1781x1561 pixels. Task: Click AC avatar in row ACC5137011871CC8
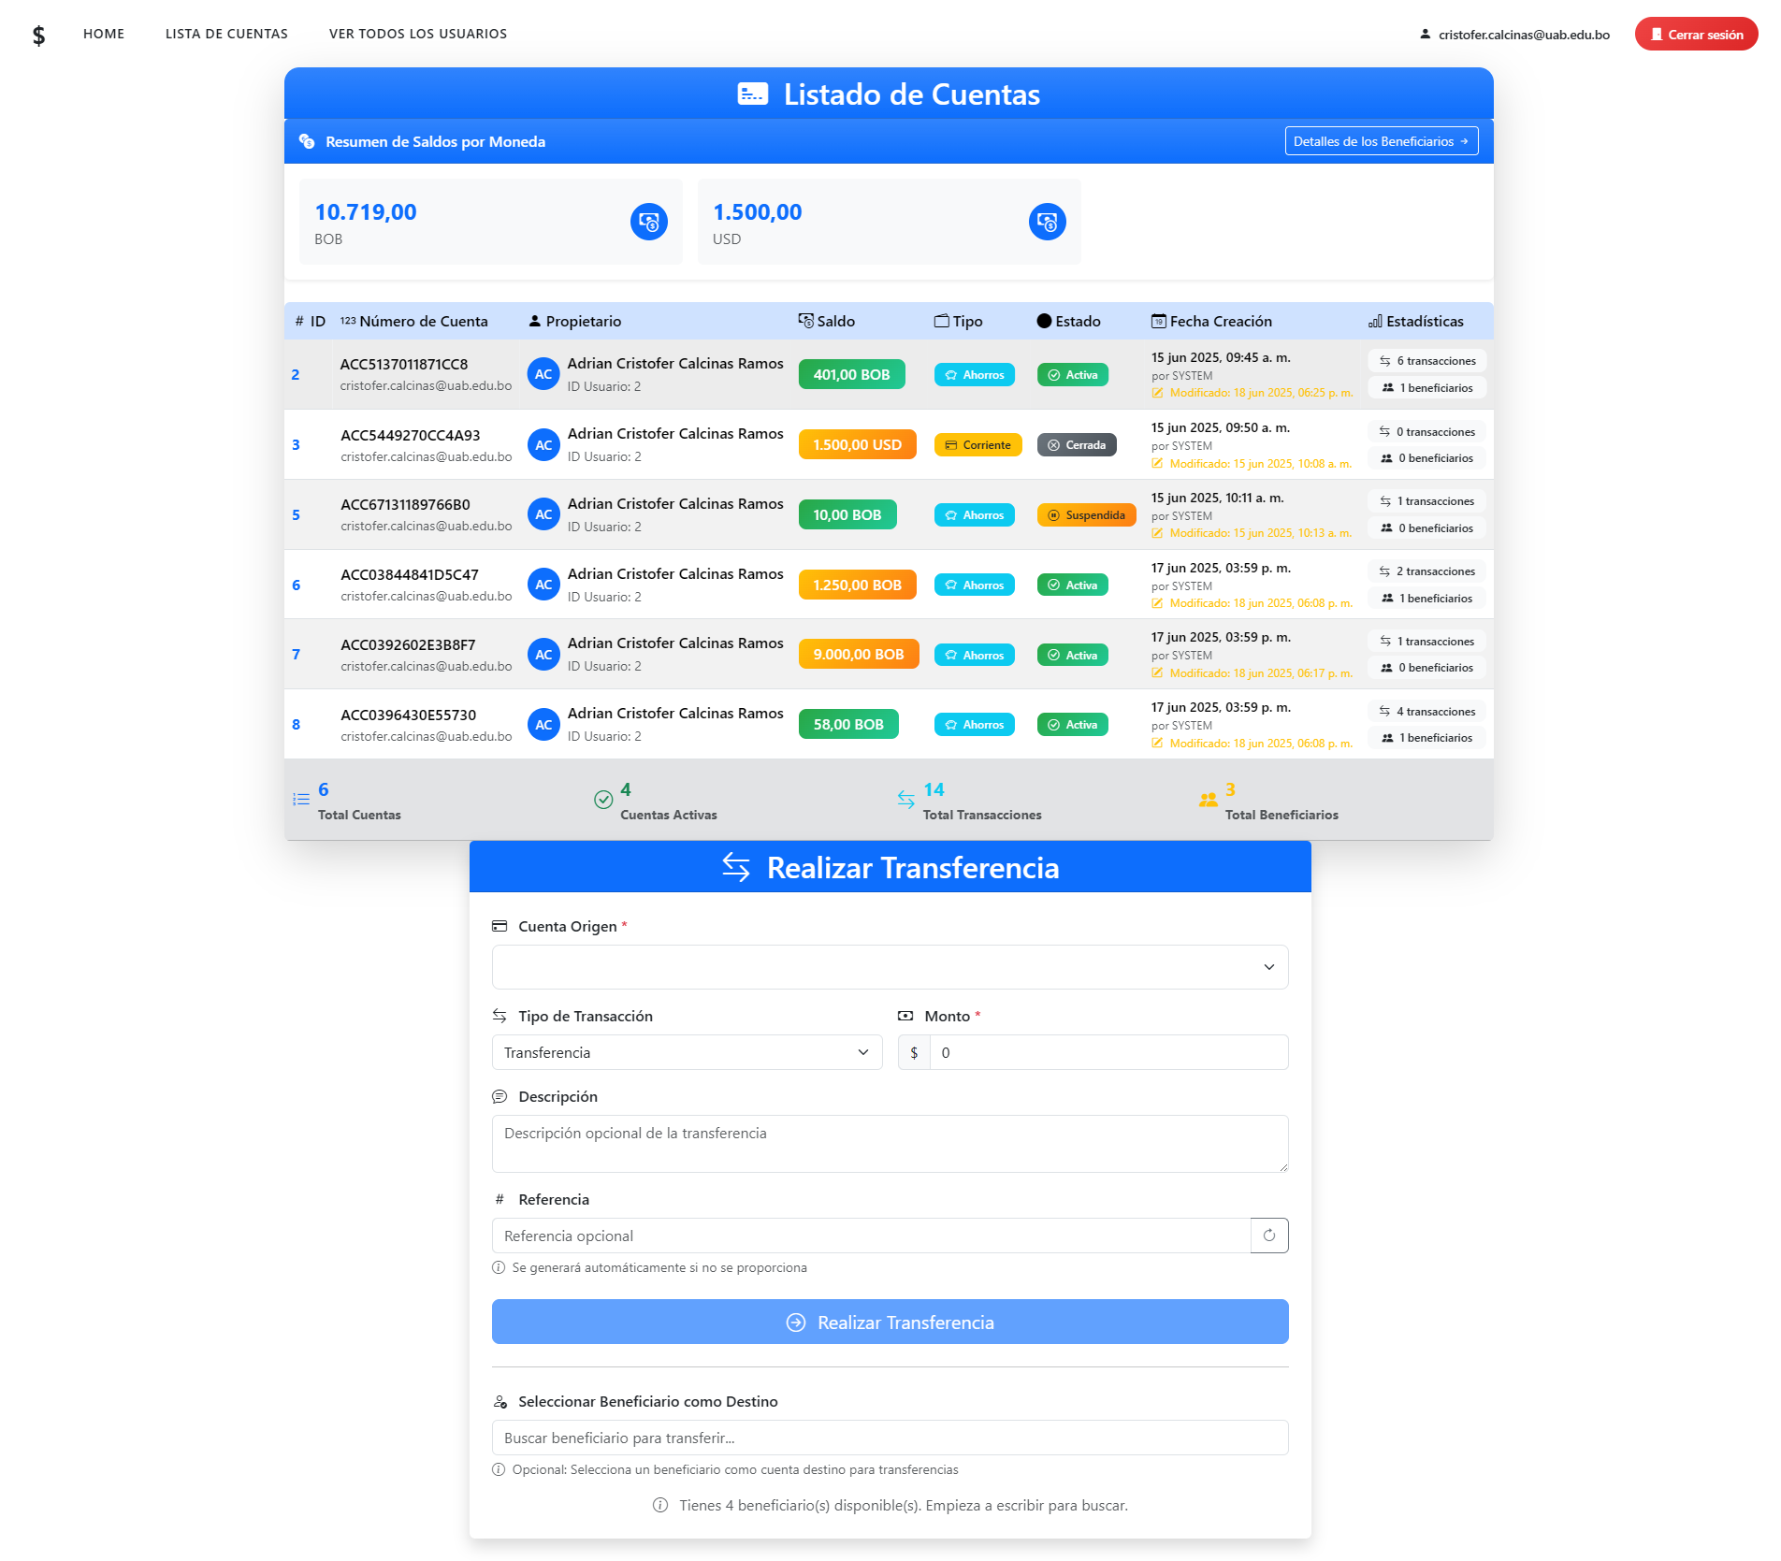click(543, 374)
